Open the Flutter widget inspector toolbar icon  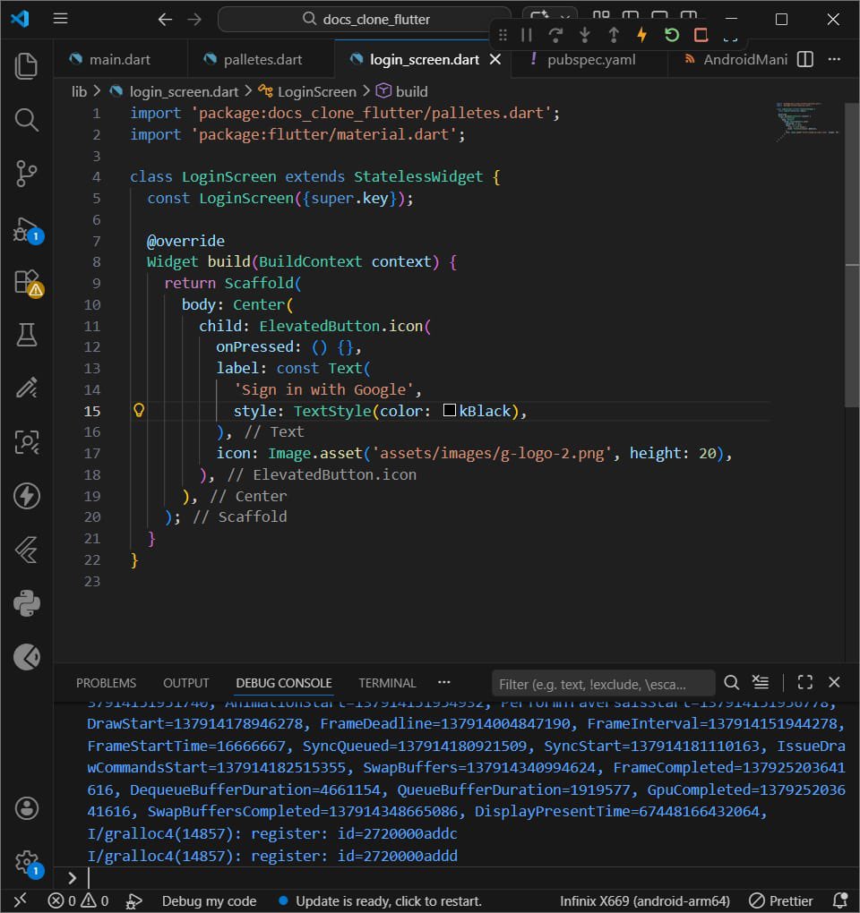pyautogui.click(x=730, y=35)
